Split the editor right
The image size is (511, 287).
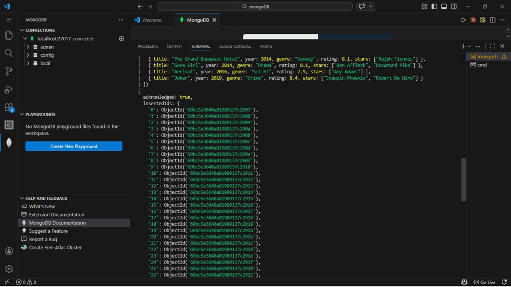coord(493,20)
